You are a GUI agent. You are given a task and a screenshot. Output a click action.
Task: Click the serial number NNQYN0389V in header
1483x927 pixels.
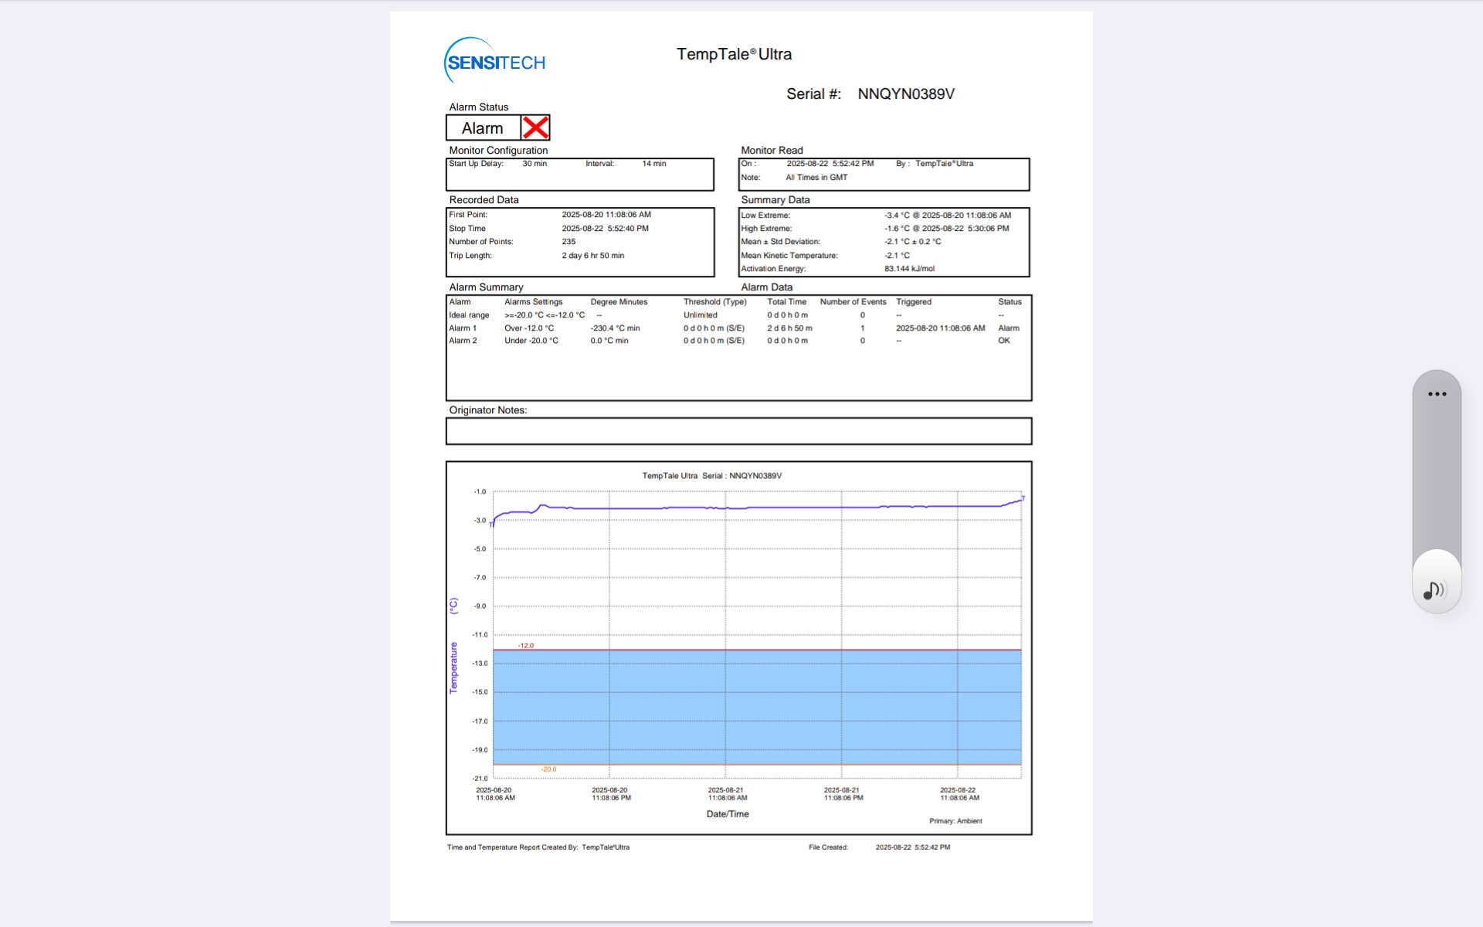click(x=906, y=94)
